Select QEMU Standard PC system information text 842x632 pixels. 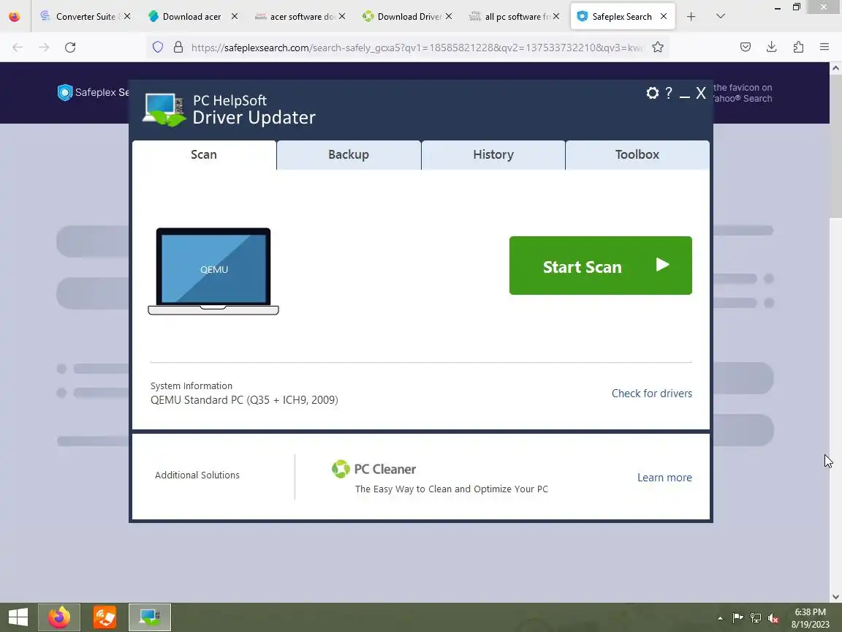244,400
